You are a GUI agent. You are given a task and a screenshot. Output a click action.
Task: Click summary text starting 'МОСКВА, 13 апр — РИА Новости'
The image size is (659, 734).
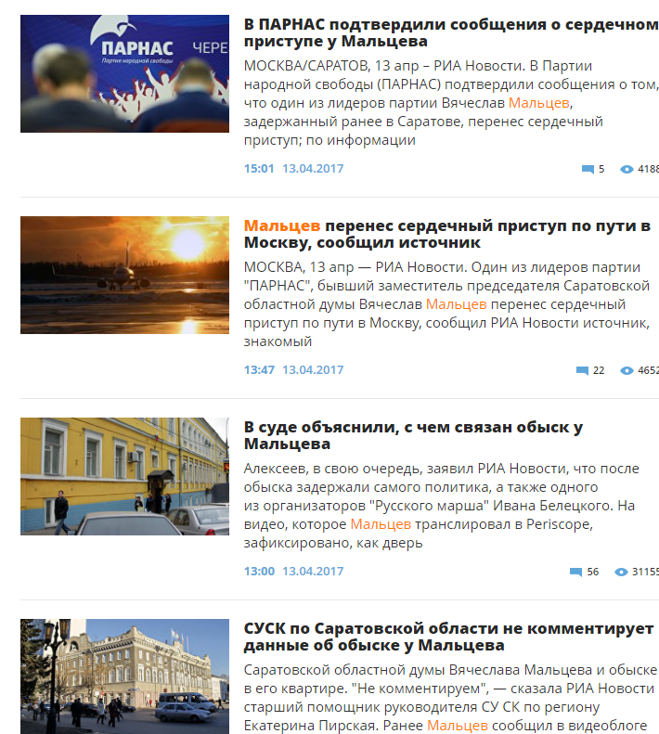pos(446,304)
